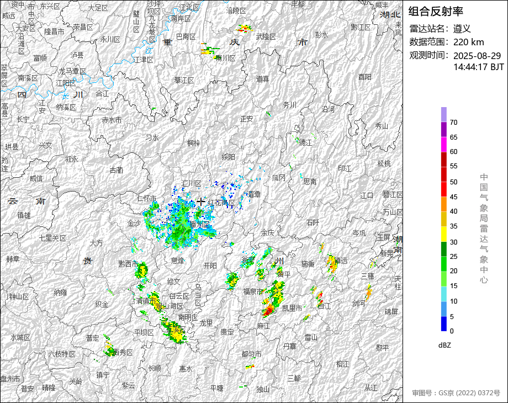Click the 惠水 county label

(186, 369)
